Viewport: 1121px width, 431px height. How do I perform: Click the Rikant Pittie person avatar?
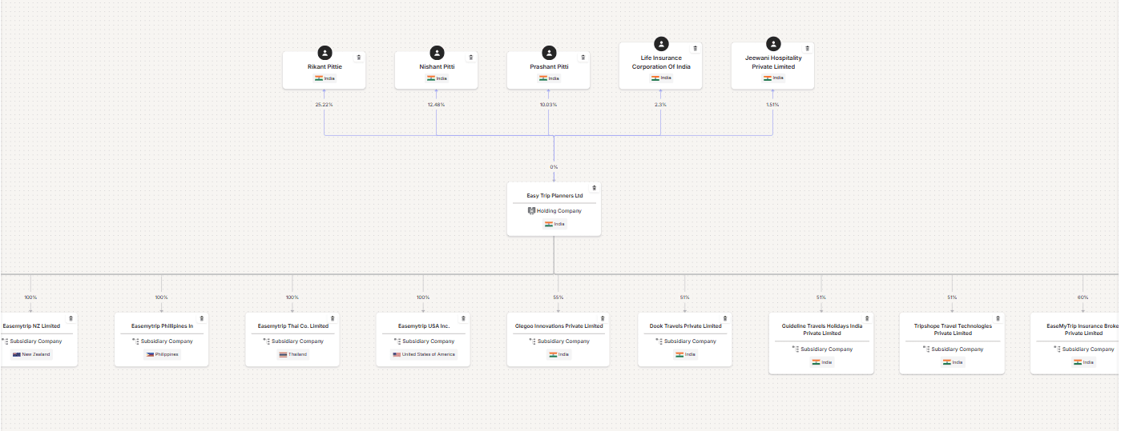tap(325, 53)
